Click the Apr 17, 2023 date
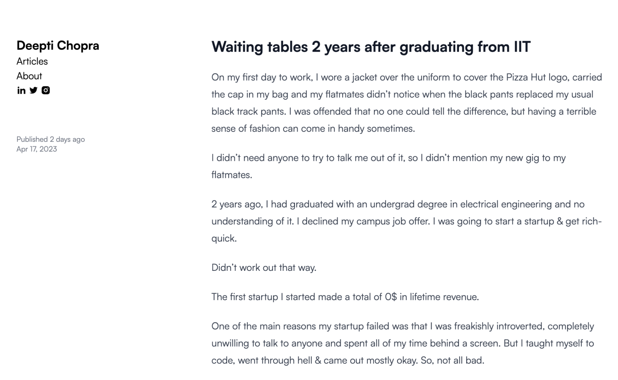Screen dimensions: 618x380 pos(37,149)
